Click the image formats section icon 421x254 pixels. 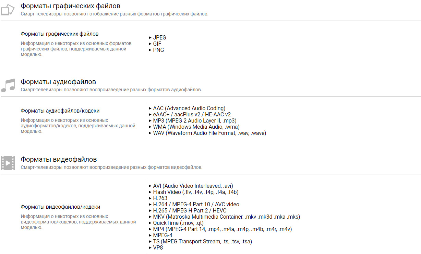pyautogui.click(x=8, y=10)
